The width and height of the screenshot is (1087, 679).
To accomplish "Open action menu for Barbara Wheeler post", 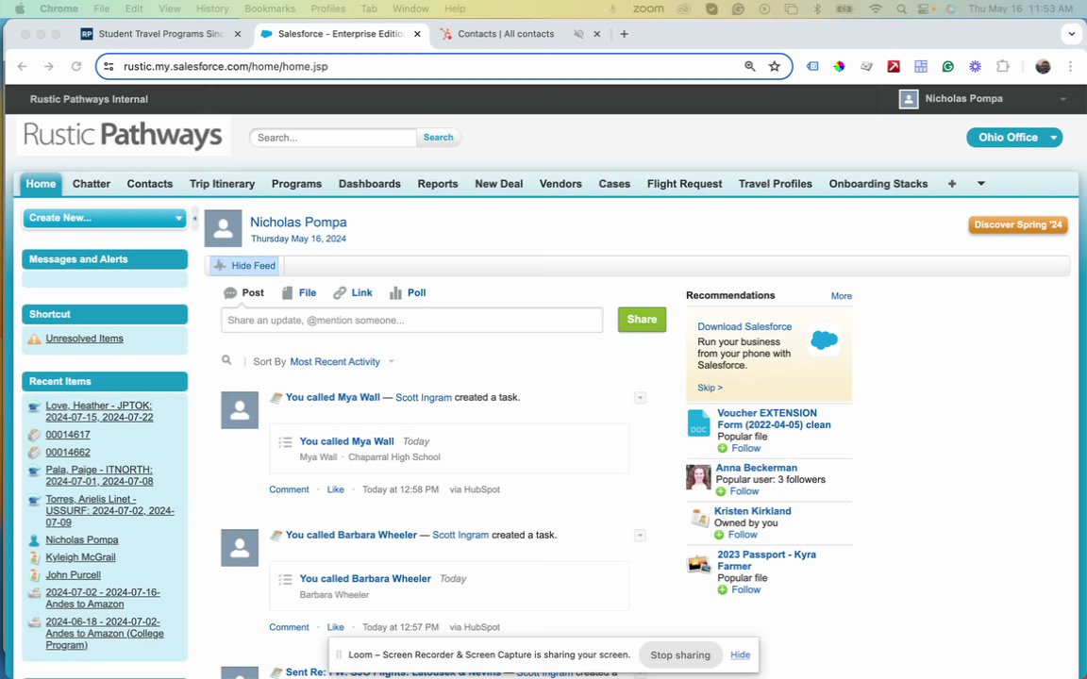I will (640, 536).
